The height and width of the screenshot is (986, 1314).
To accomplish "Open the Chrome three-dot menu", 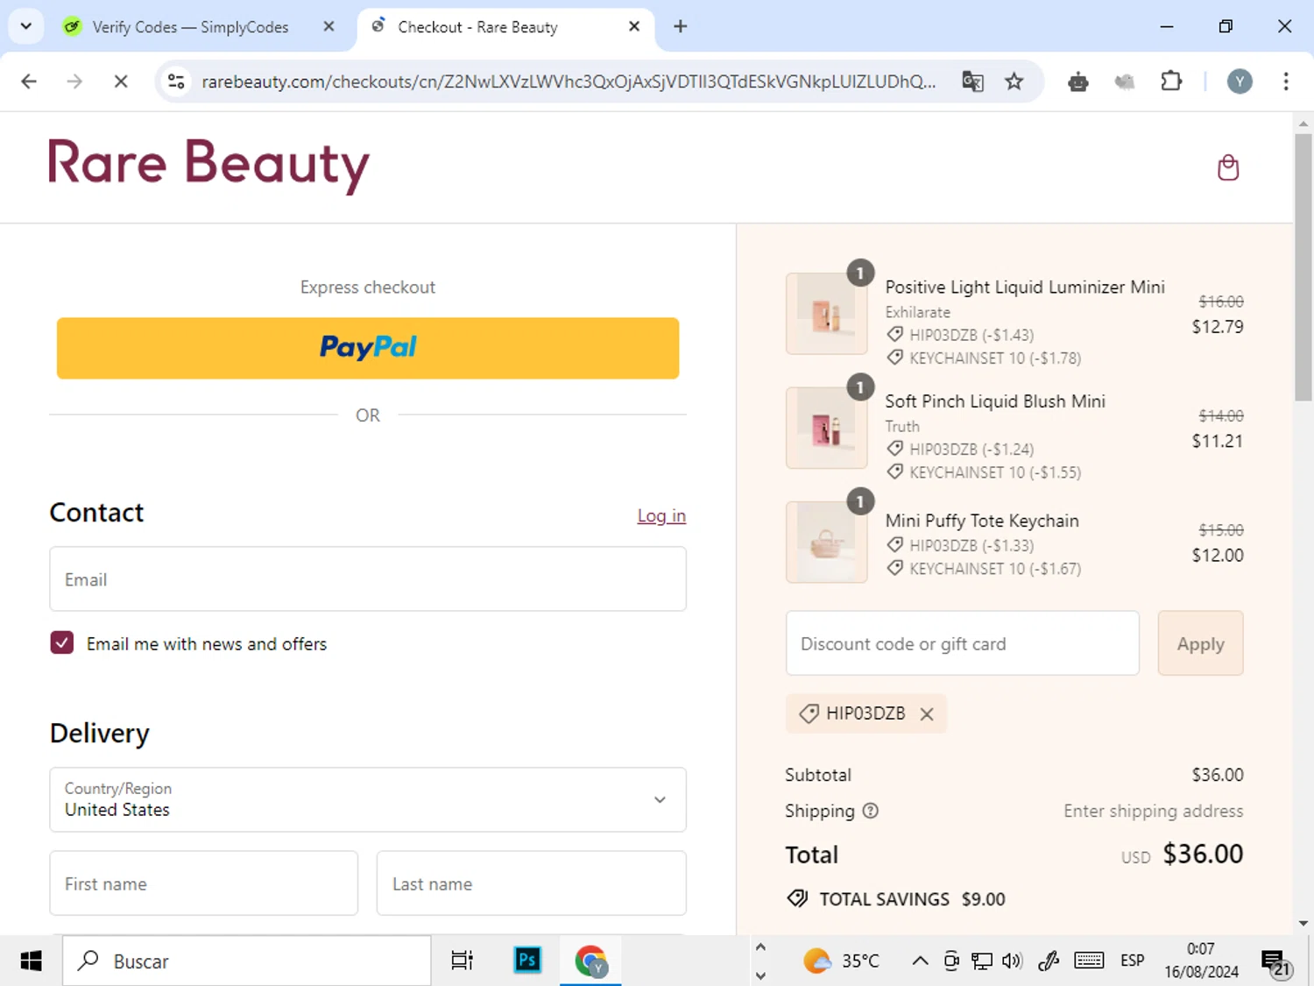I will tap(1285, 82).
